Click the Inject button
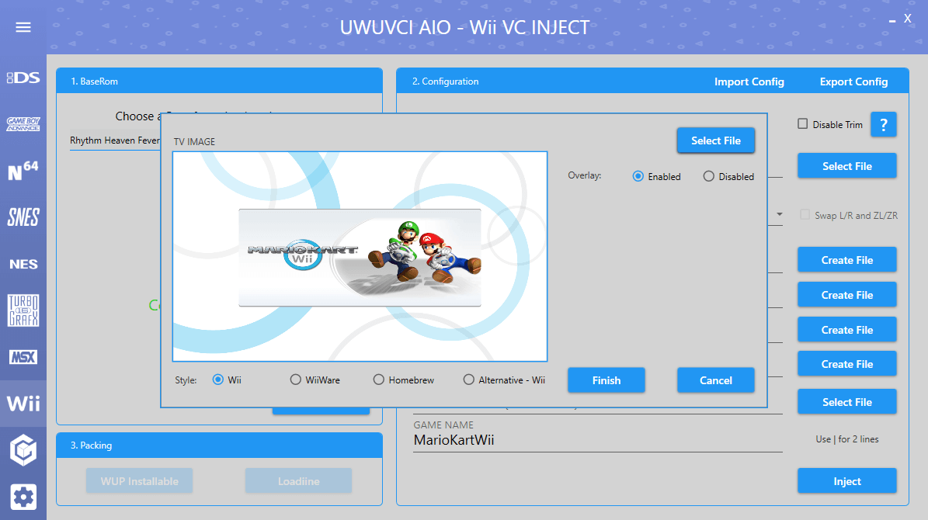 pyautogui.click(x=847, y=481)
